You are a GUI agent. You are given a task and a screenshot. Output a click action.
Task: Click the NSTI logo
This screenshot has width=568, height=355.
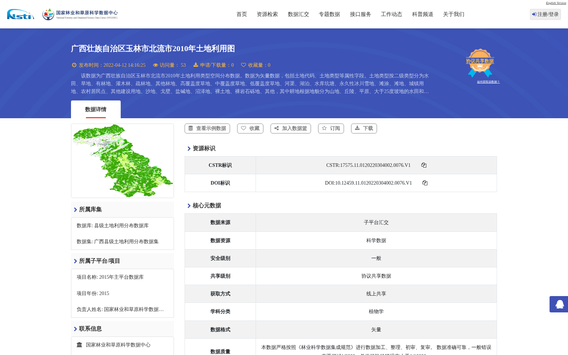[21, 14]
